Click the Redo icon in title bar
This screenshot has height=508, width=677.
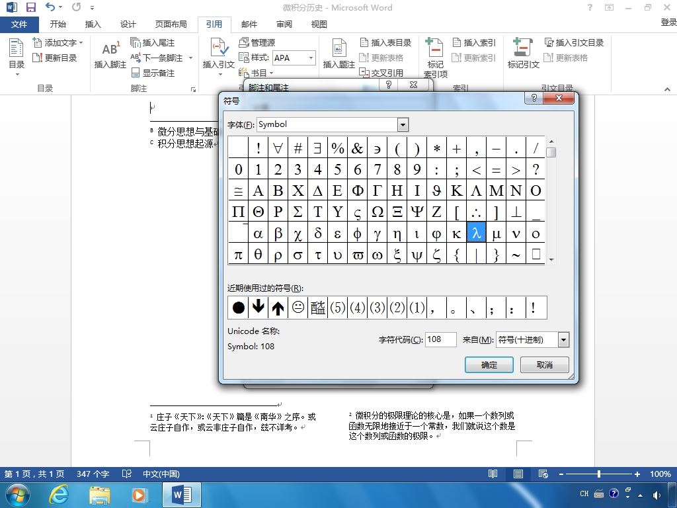pyautogui.click(x=77, y=7)
